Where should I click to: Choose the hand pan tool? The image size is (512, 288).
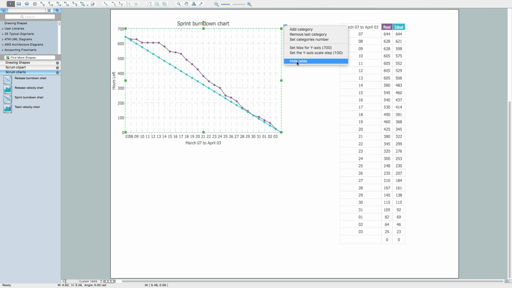tap(186, 4)
